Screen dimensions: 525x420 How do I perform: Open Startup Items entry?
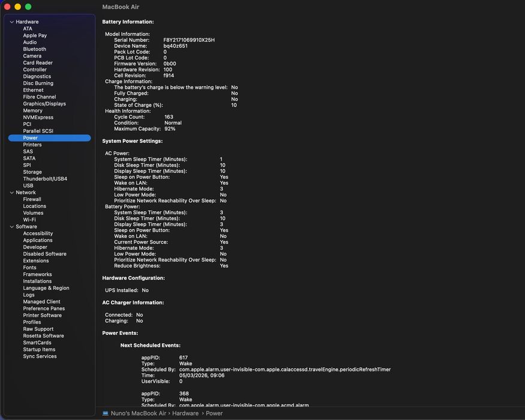tap(39, 349)
